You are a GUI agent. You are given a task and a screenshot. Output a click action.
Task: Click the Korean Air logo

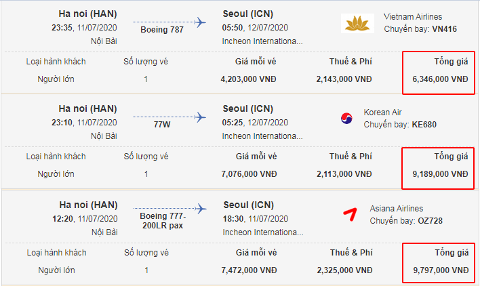pyautogui.click(x=347, y=119)
